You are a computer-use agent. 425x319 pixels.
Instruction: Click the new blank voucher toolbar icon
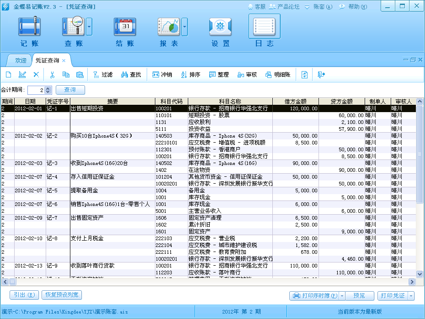tap(8, 75)
